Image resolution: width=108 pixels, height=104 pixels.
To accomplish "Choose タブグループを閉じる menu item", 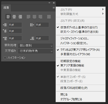I will [x=80, y=99].
